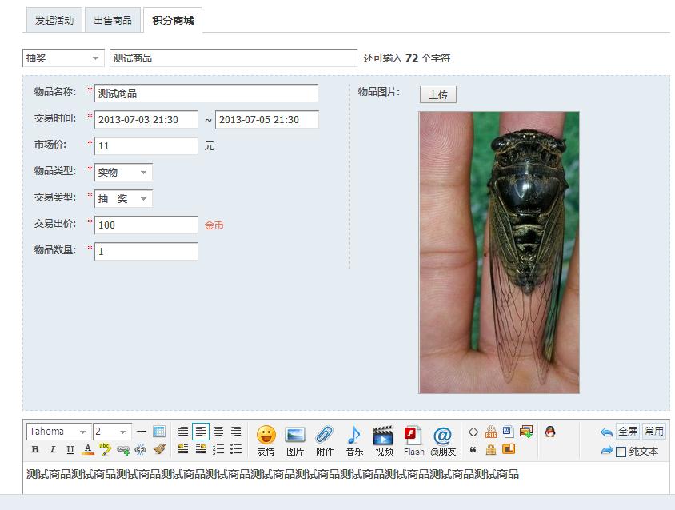Screen dimensions: 675x510
Task: Click the uploaded cicada product image
Action: [499, 253]
